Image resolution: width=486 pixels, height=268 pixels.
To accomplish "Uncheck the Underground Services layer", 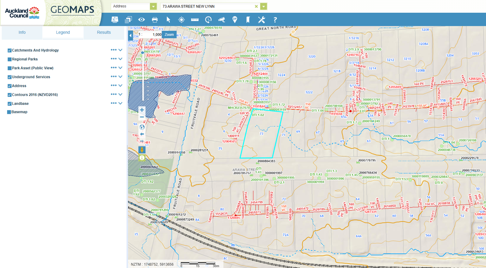I will [9, 77].
